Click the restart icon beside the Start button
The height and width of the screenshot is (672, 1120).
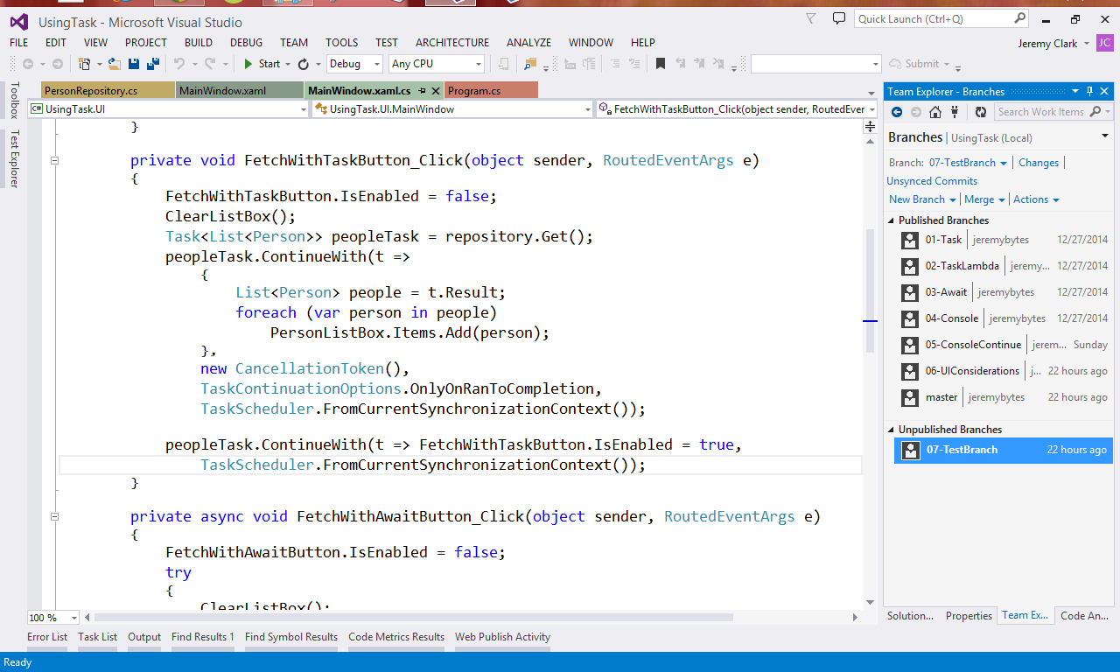[304, 63]
